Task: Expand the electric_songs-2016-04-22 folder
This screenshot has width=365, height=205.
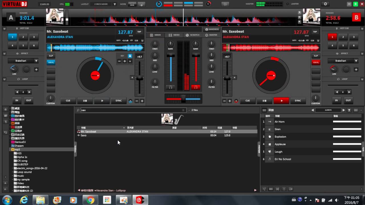Action: [x=13, y=168]
